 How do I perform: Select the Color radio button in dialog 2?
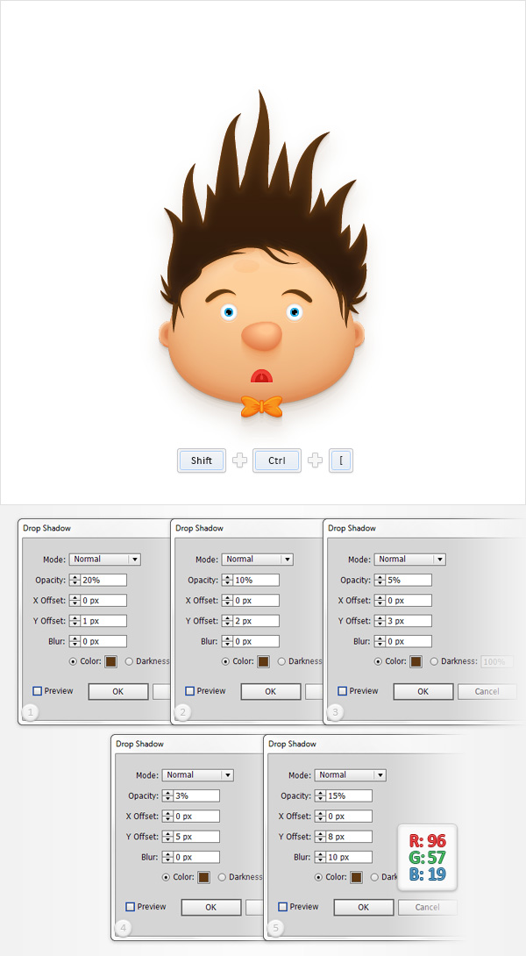coord(226,661)
